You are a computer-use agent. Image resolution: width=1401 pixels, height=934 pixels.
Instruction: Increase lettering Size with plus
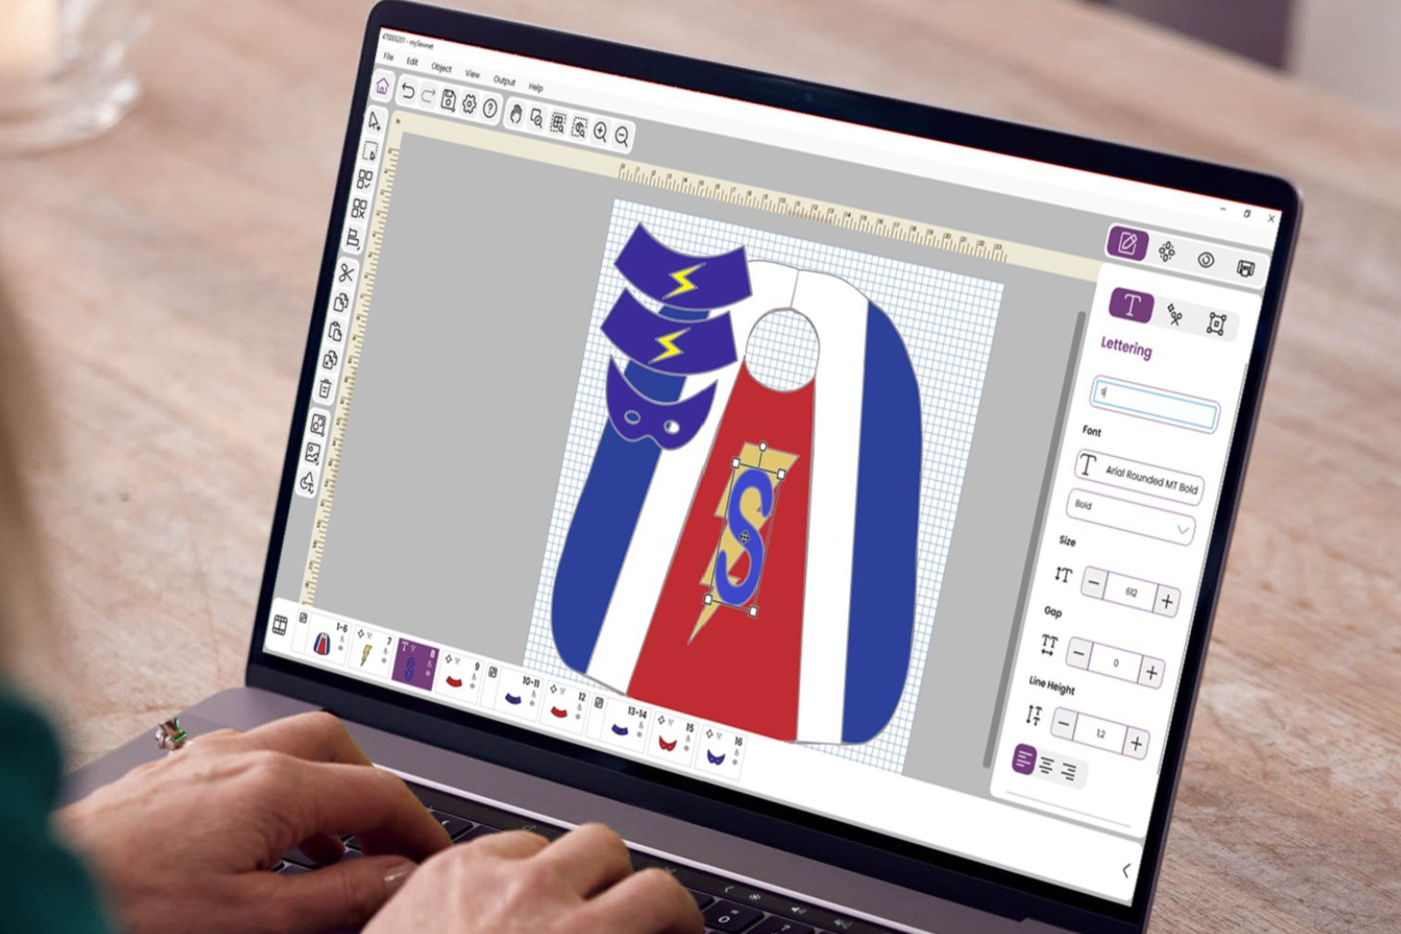click(1167, 600)
